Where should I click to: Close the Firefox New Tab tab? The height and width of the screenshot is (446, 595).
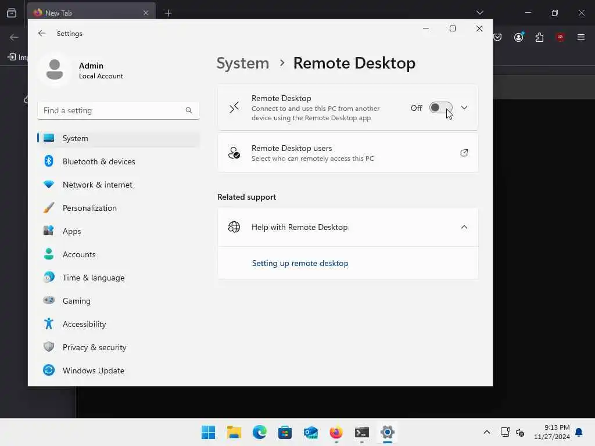pos(146,13)
